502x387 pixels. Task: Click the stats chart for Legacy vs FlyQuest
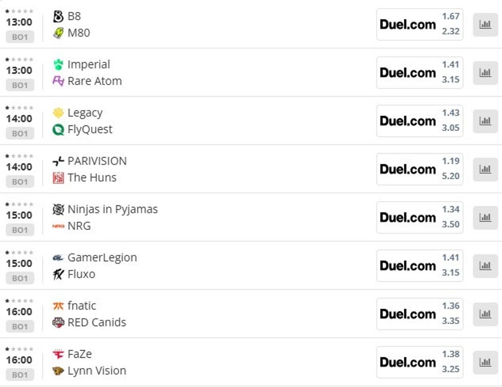coord(485,121)
